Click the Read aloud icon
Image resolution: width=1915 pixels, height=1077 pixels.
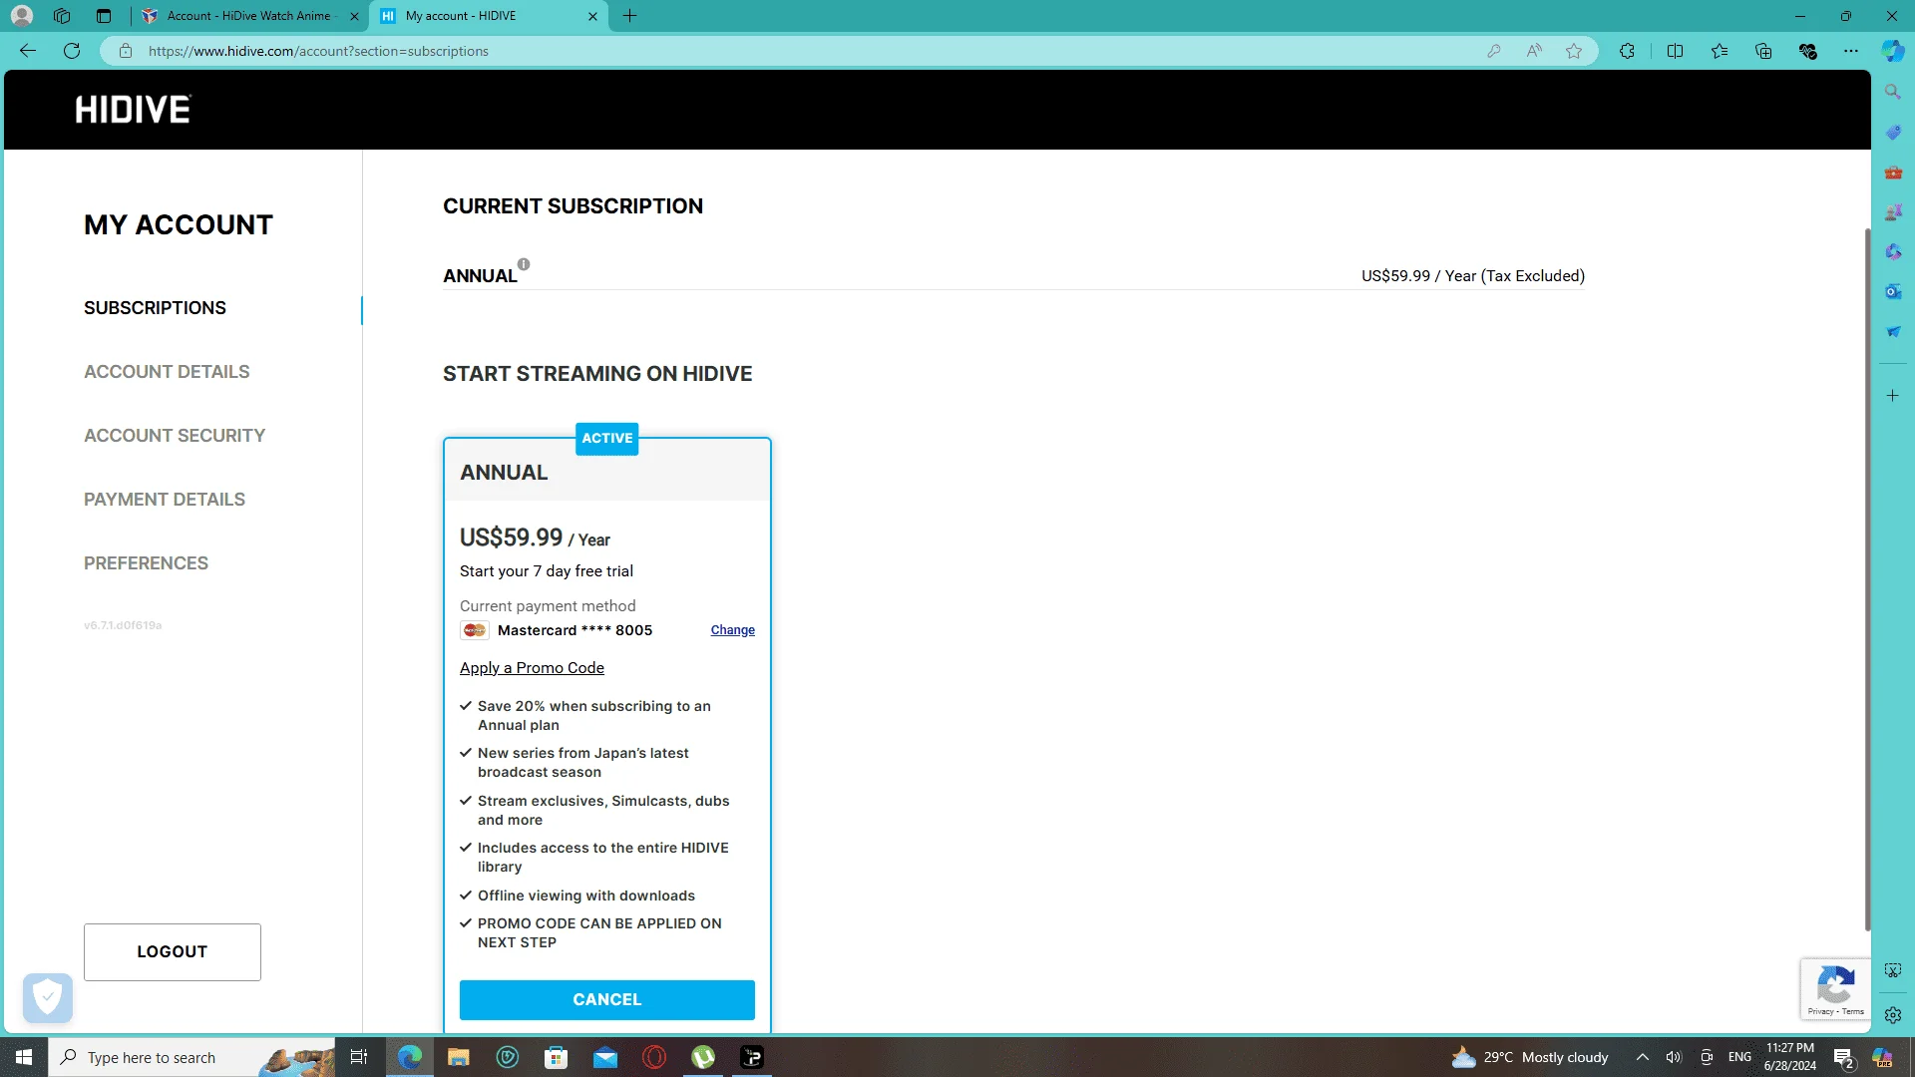pos(1534,51)
